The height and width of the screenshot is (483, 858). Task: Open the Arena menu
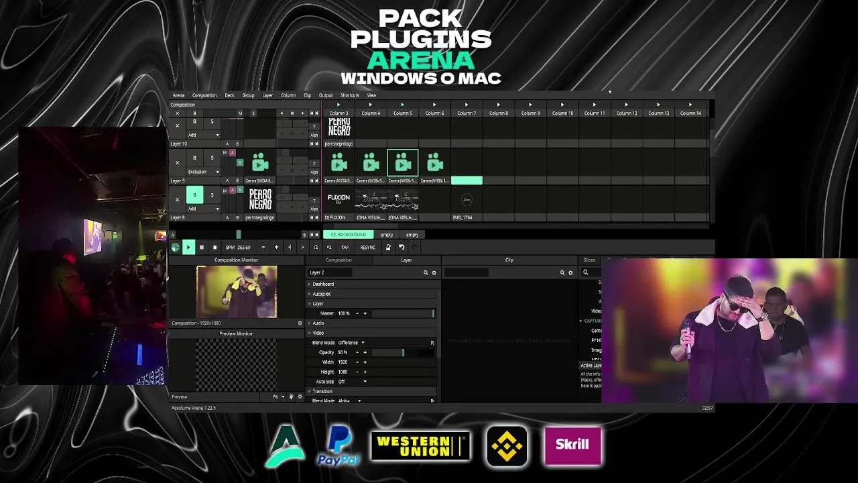178,95
